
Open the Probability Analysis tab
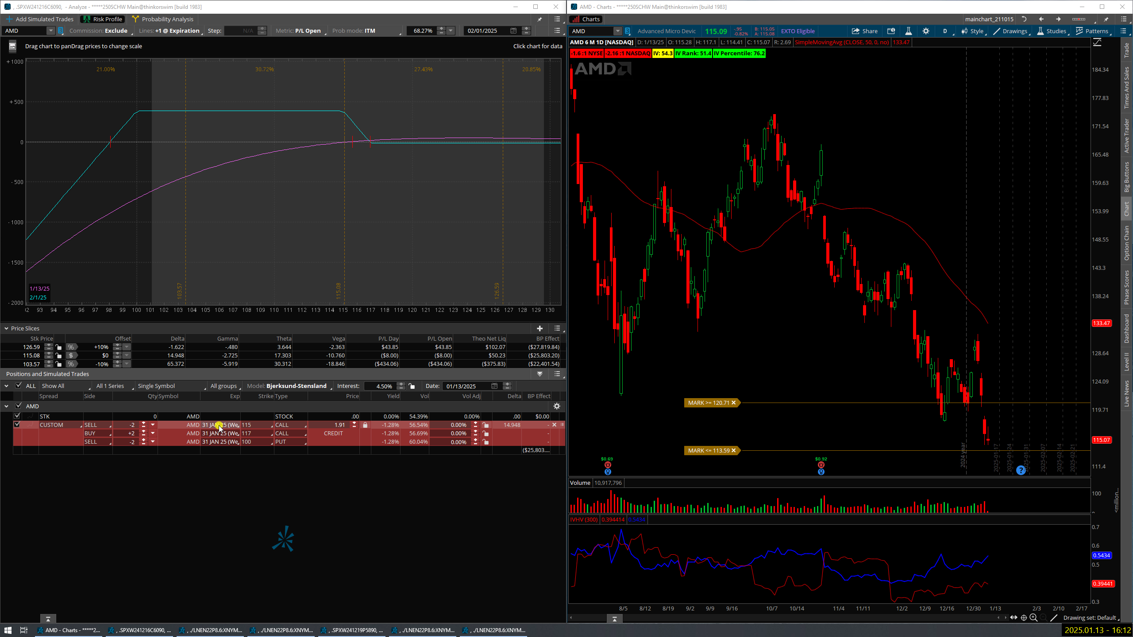[162, 19]
